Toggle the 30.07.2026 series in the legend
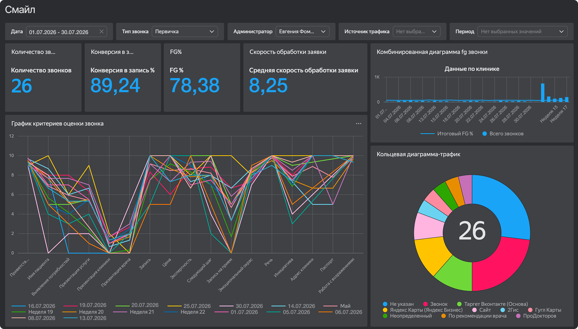This screenshot has height=329, width=578. [x=241, y=306]
